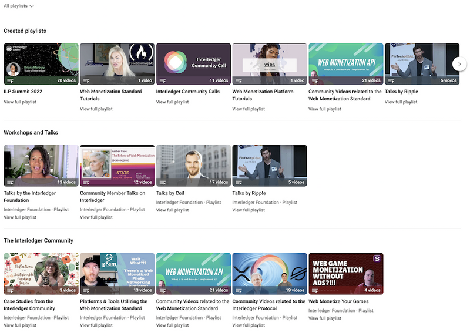View full playlist under Talks by Coil
470x336 pixels.
[x=172, y=210]
